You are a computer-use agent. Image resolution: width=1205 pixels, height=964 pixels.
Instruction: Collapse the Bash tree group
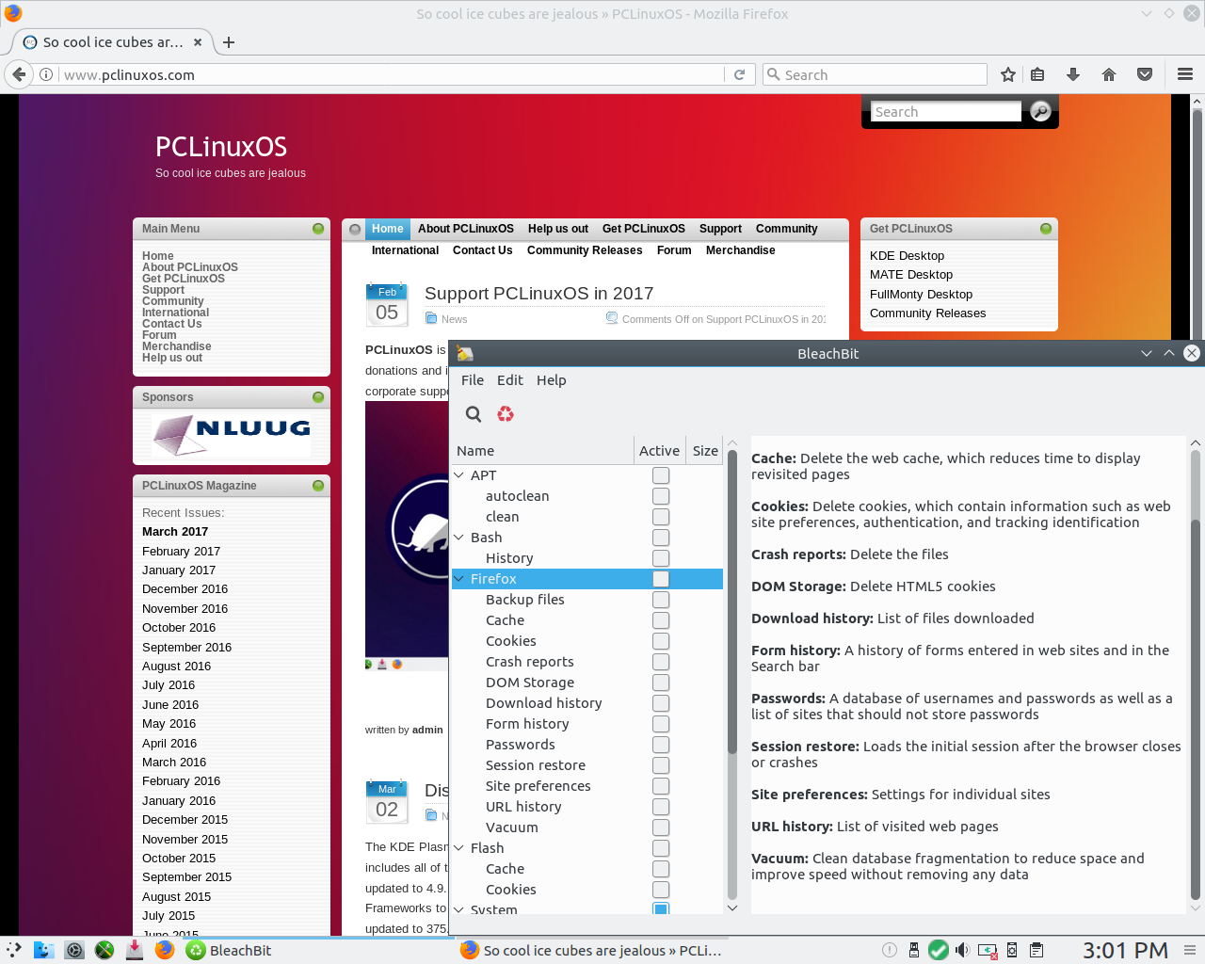coord(459,538)
